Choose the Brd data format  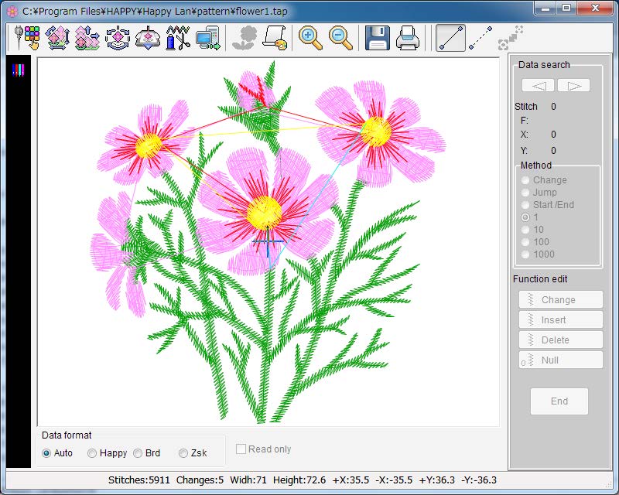click(x=138, y=453)
